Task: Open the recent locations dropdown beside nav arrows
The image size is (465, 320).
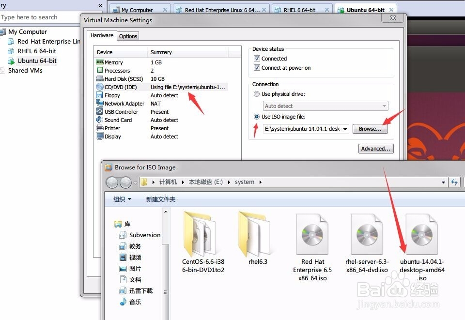Action: tap(135, 183)
